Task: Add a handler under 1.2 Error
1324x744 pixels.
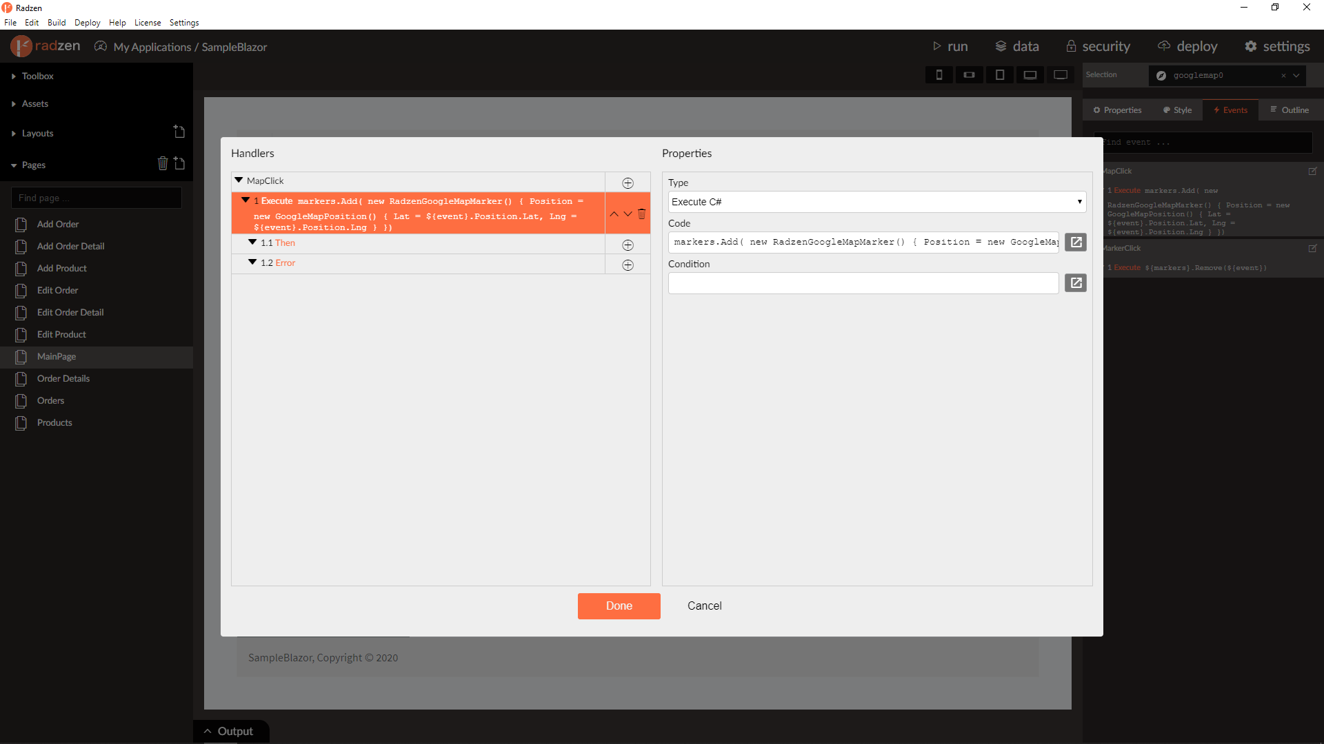Action: click(x=628, y=265)
